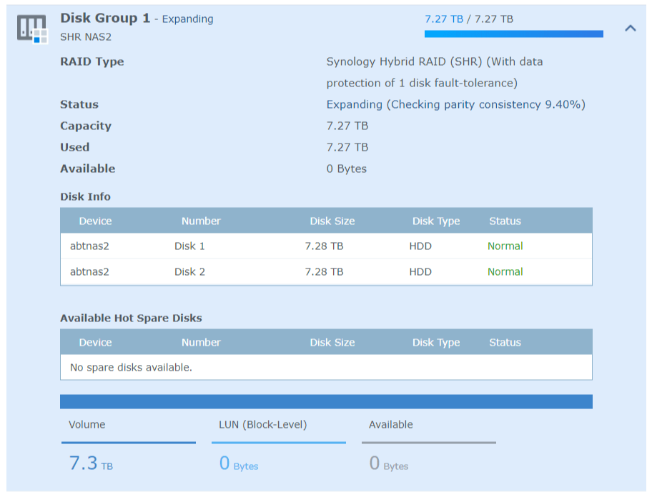Click the Expanding parity consistency status text
Viewport: 652px width, 497px height.
(x=455, y=105)
